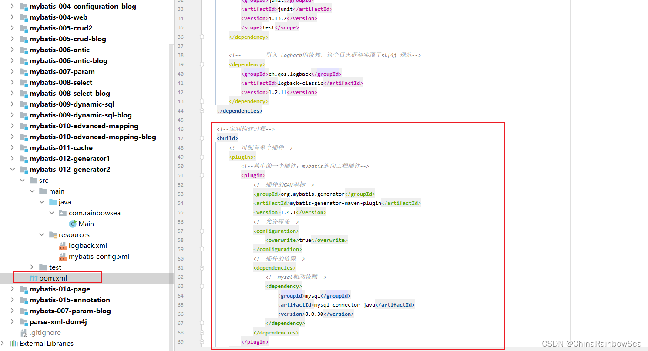
Task: Toggle code fold marker at build tag line 47
Action: click(x=201, y=138)
